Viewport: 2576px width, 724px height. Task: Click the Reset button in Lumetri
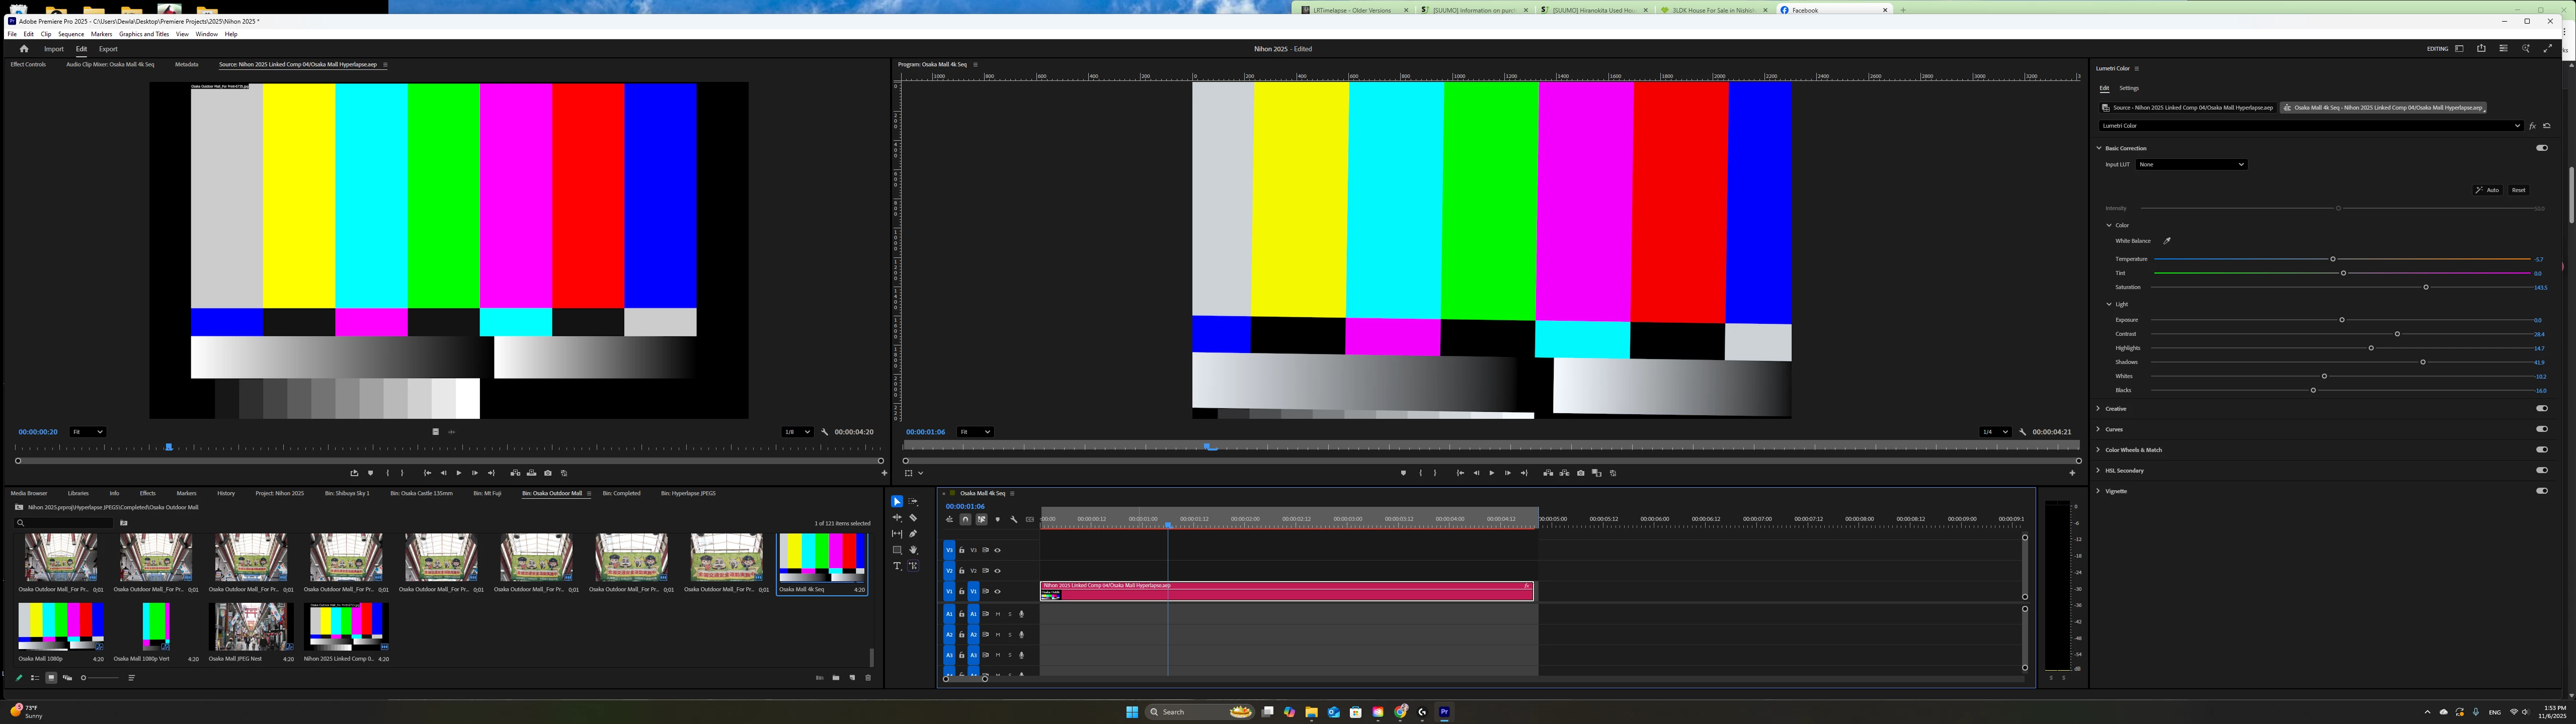2518,190
